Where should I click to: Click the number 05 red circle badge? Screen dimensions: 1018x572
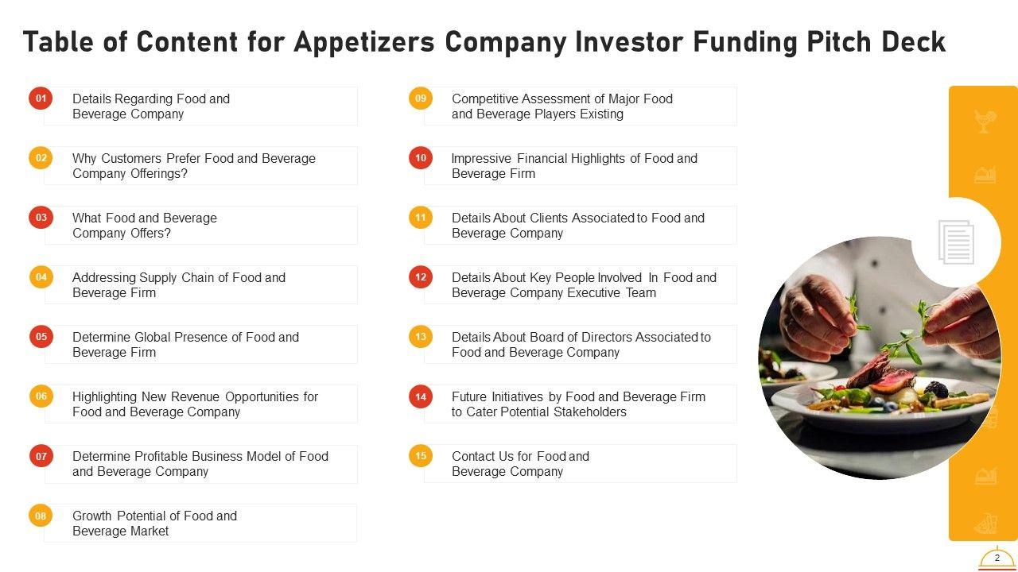(x=41, y=337)
